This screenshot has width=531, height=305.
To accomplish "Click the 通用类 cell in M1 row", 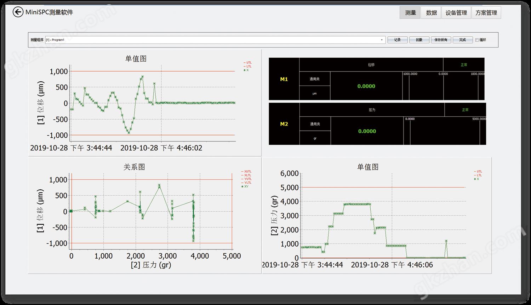I will 315,79.
